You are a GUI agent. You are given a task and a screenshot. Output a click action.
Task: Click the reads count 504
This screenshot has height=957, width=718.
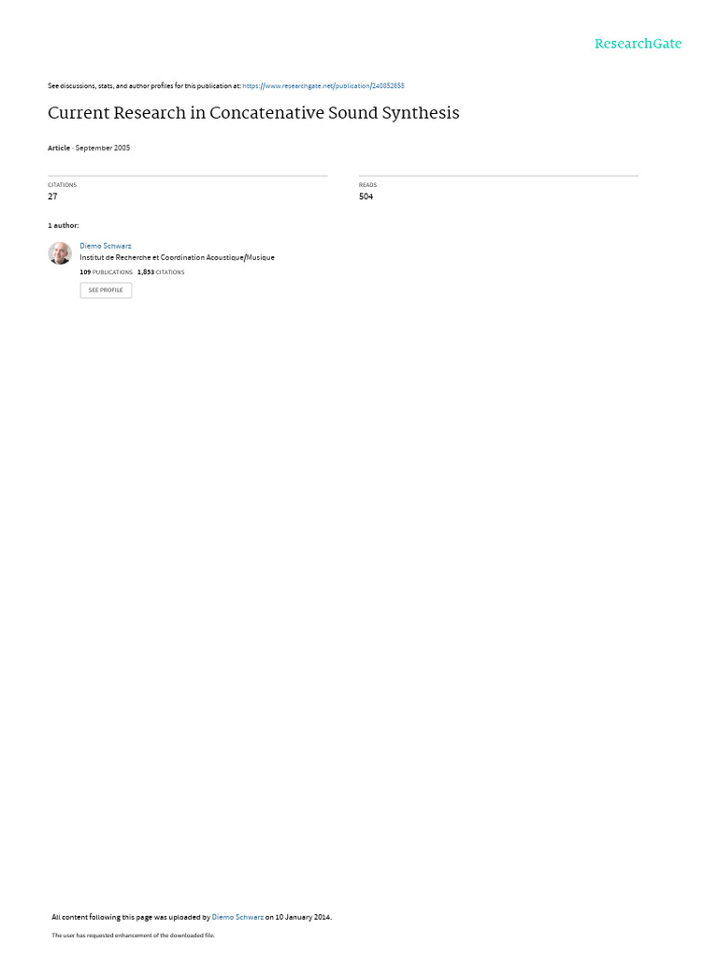[x=366, y=196]
